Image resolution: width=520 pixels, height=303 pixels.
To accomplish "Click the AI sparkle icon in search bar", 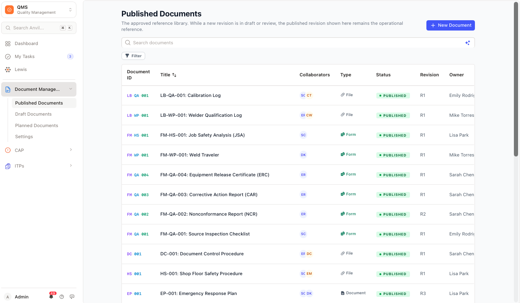I will 468,43.
